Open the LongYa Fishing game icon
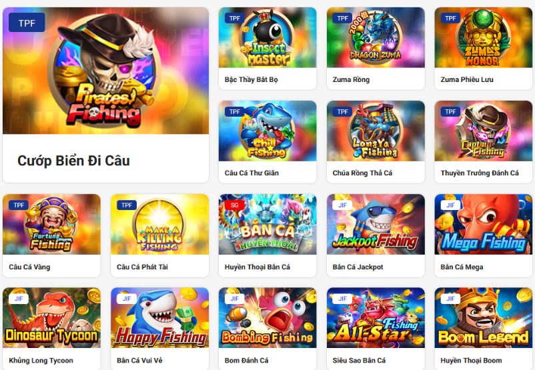The height and width of the screenshot is (370, 535). point(376,131)
